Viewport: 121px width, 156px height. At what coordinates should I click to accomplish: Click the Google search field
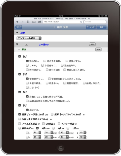95,22
